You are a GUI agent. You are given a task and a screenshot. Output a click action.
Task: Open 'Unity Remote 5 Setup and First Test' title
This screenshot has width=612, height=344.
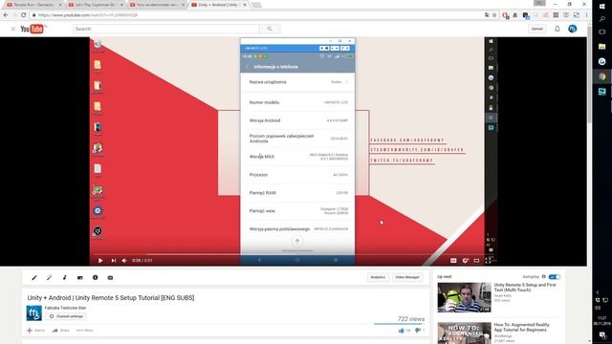click(525, 288)
